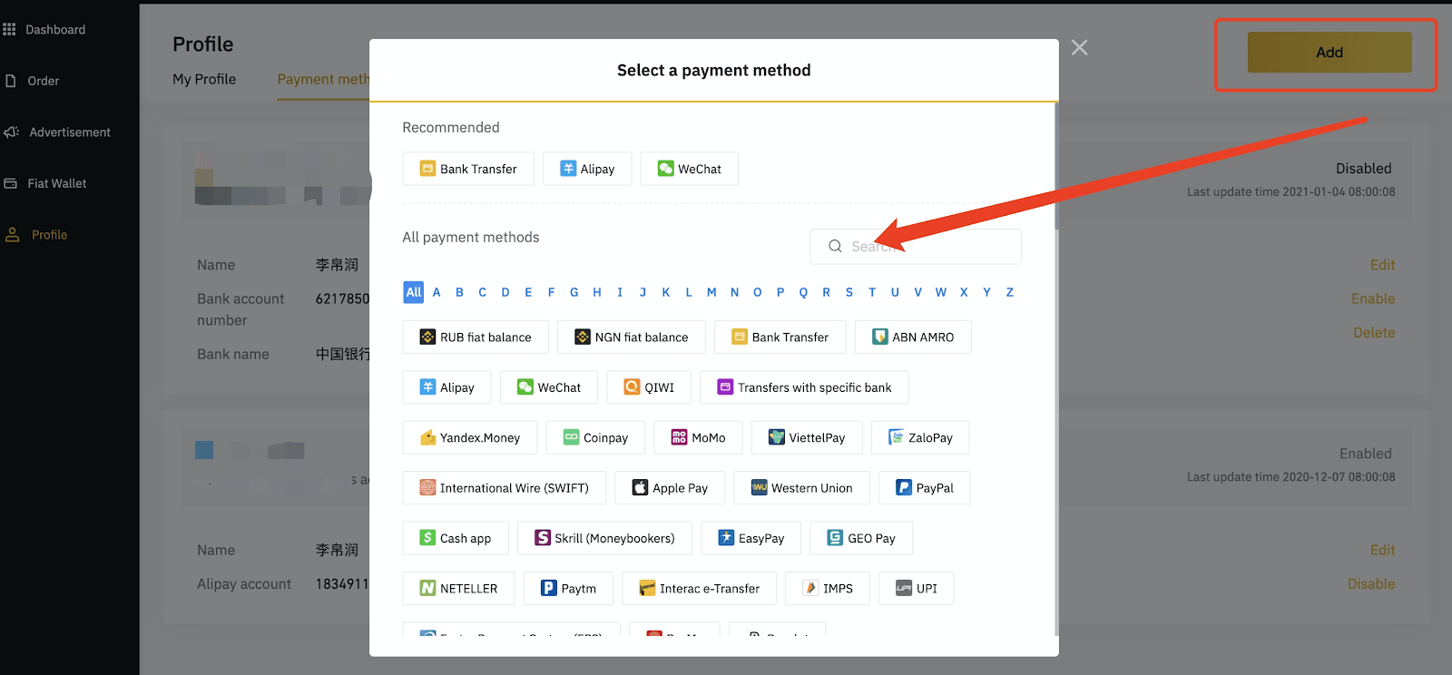Filter payment methods by letter A
This screenshot has width=1452, height=675.
pyautogui.click(x=437, y=292)
